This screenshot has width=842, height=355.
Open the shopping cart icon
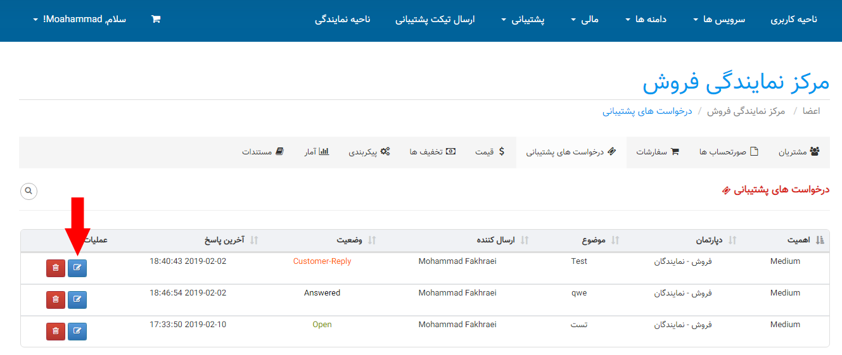pos(156,19)
